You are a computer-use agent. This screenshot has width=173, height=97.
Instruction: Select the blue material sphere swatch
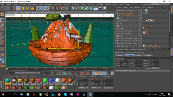click(x=51, y=81)
